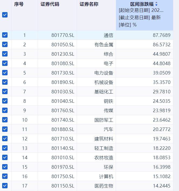Click the 起始交易日期 parameter text

(x=141, y=10)
